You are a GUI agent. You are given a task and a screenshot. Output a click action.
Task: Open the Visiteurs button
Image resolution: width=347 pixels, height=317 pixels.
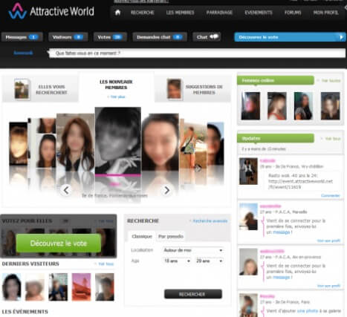(68, 37)
